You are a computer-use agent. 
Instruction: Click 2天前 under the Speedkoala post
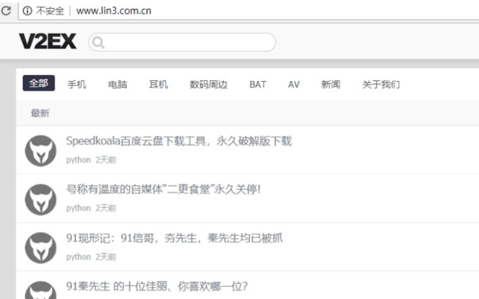tap(106, 160)
